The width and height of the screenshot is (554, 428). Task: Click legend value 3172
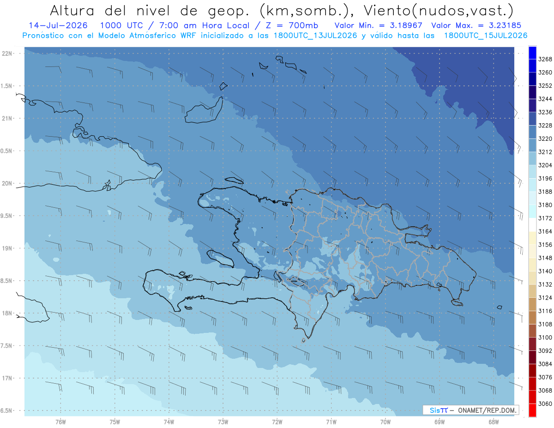[545, 218]
